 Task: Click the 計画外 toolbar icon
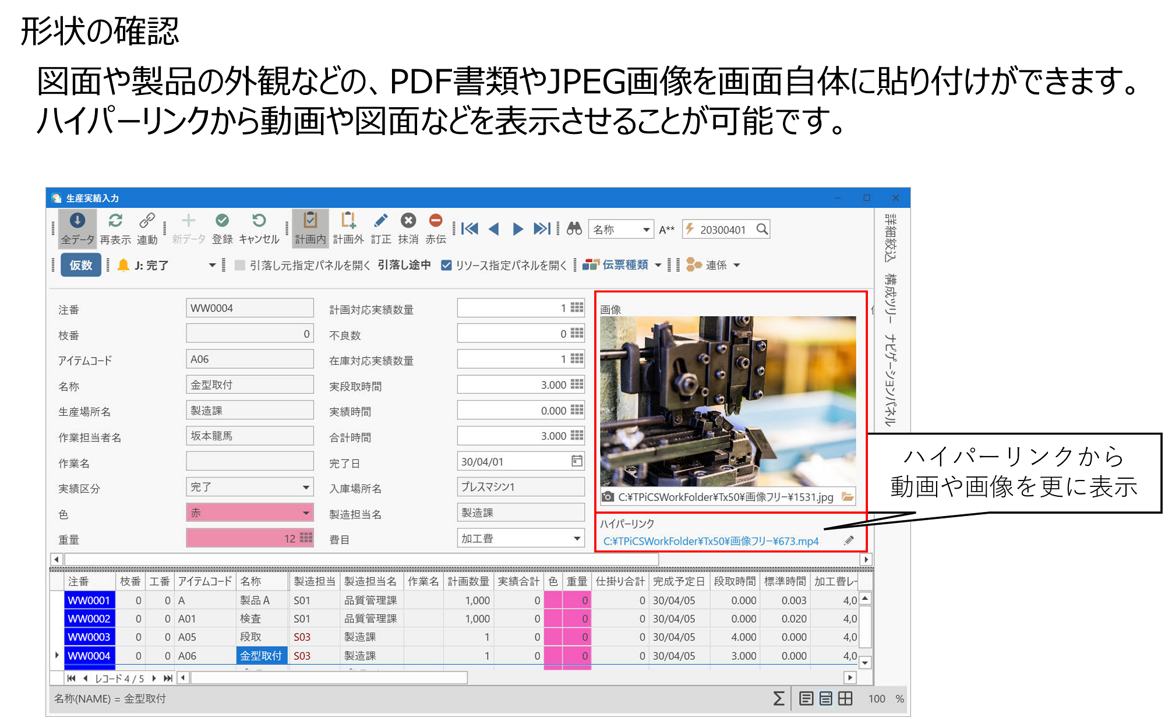point(348,221)
